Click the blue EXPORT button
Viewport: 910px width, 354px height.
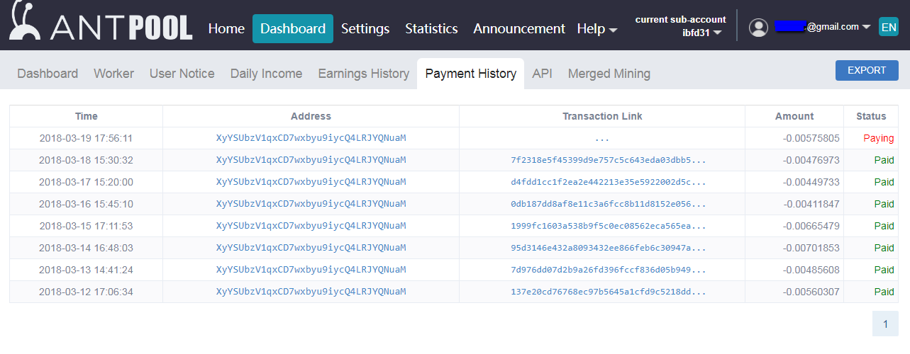tap(867, 71)
